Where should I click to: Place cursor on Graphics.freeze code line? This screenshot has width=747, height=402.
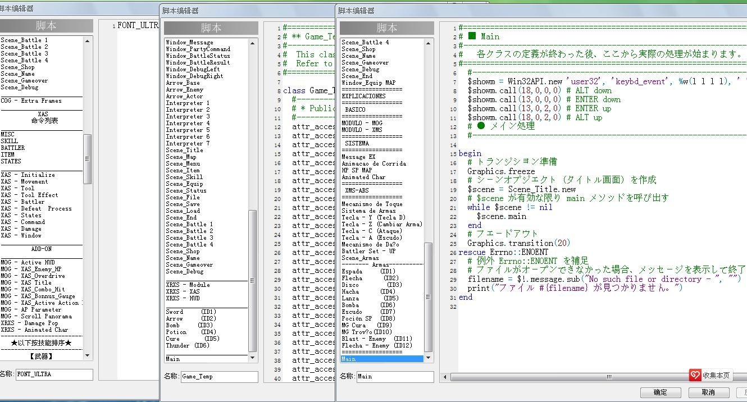(x=502, y=171)
